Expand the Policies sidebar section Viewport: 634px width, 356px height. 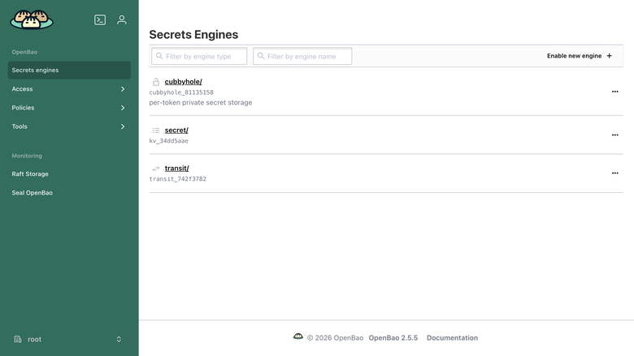pos(69,108)
